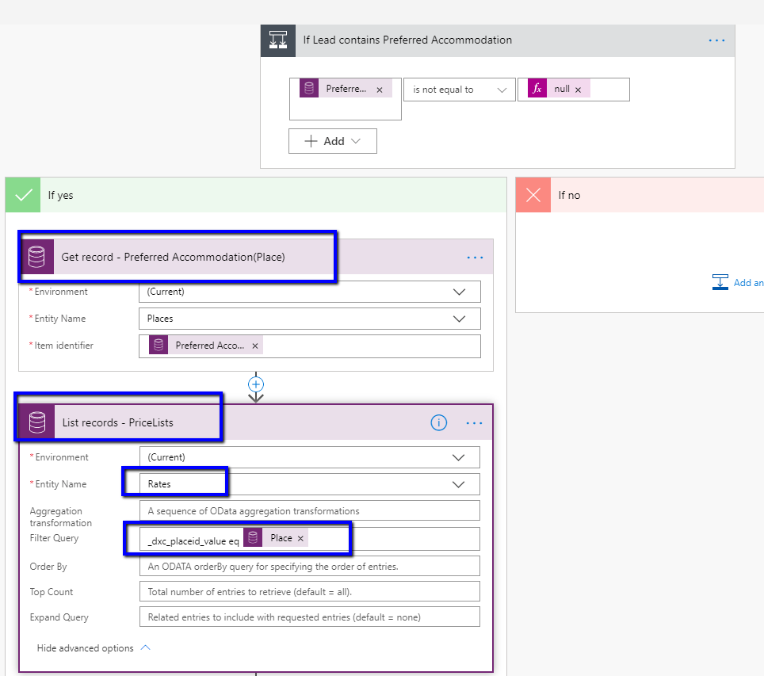Viewport: 764px width, 676px height.
Task: Remove the Place token from Filter Query
Action: [300, 539]
